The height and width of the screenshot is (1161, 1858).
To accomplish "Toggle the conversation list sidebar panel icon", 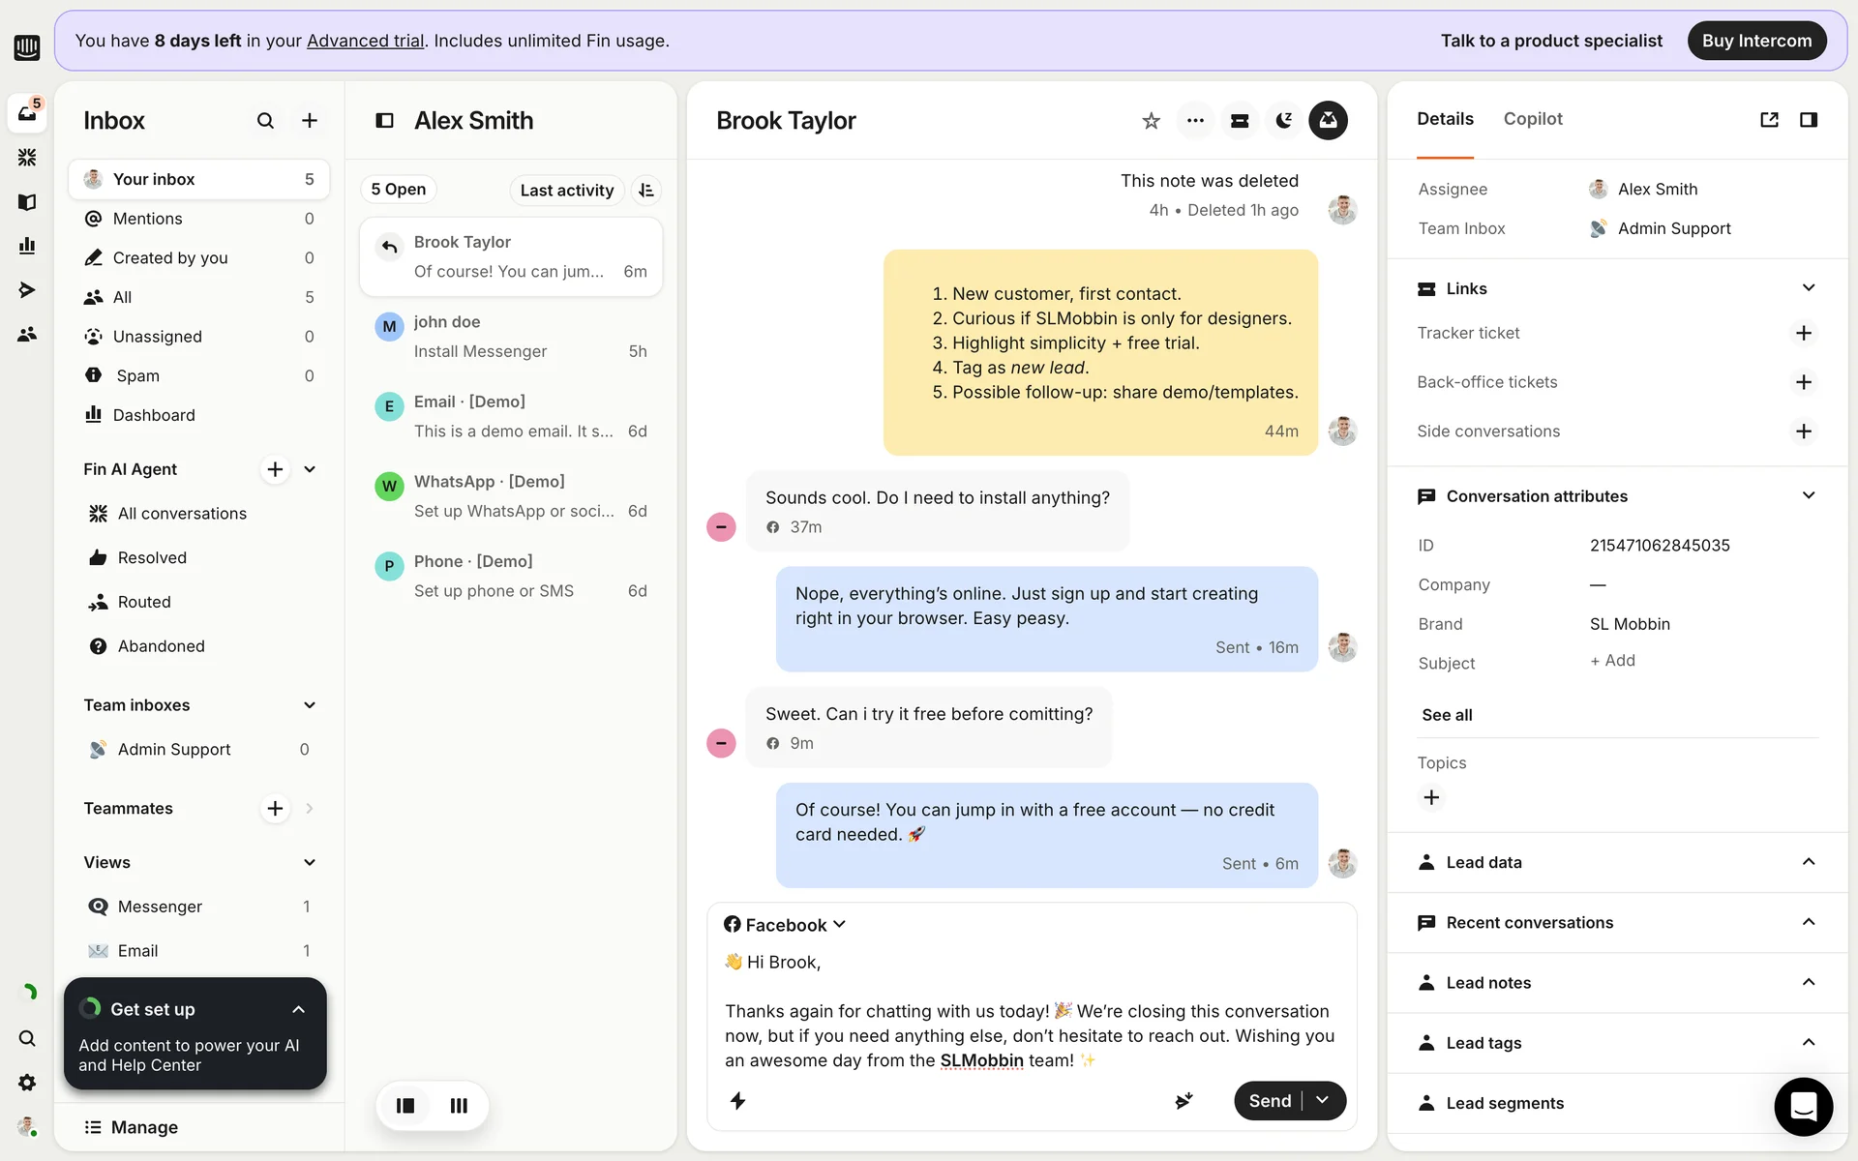I will point(384,121).
